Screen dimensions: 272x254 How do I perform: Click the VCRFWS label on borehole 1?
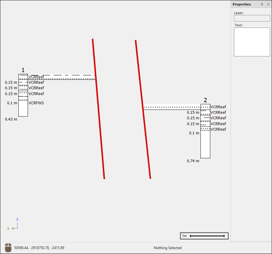[36, 103]
